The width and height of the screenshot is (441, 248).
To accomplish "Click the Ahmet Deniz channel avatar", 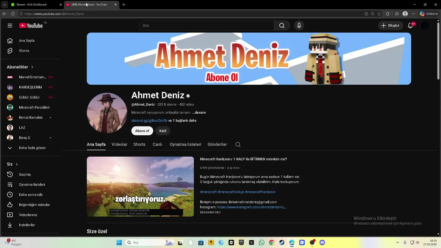I will (107, 113).
